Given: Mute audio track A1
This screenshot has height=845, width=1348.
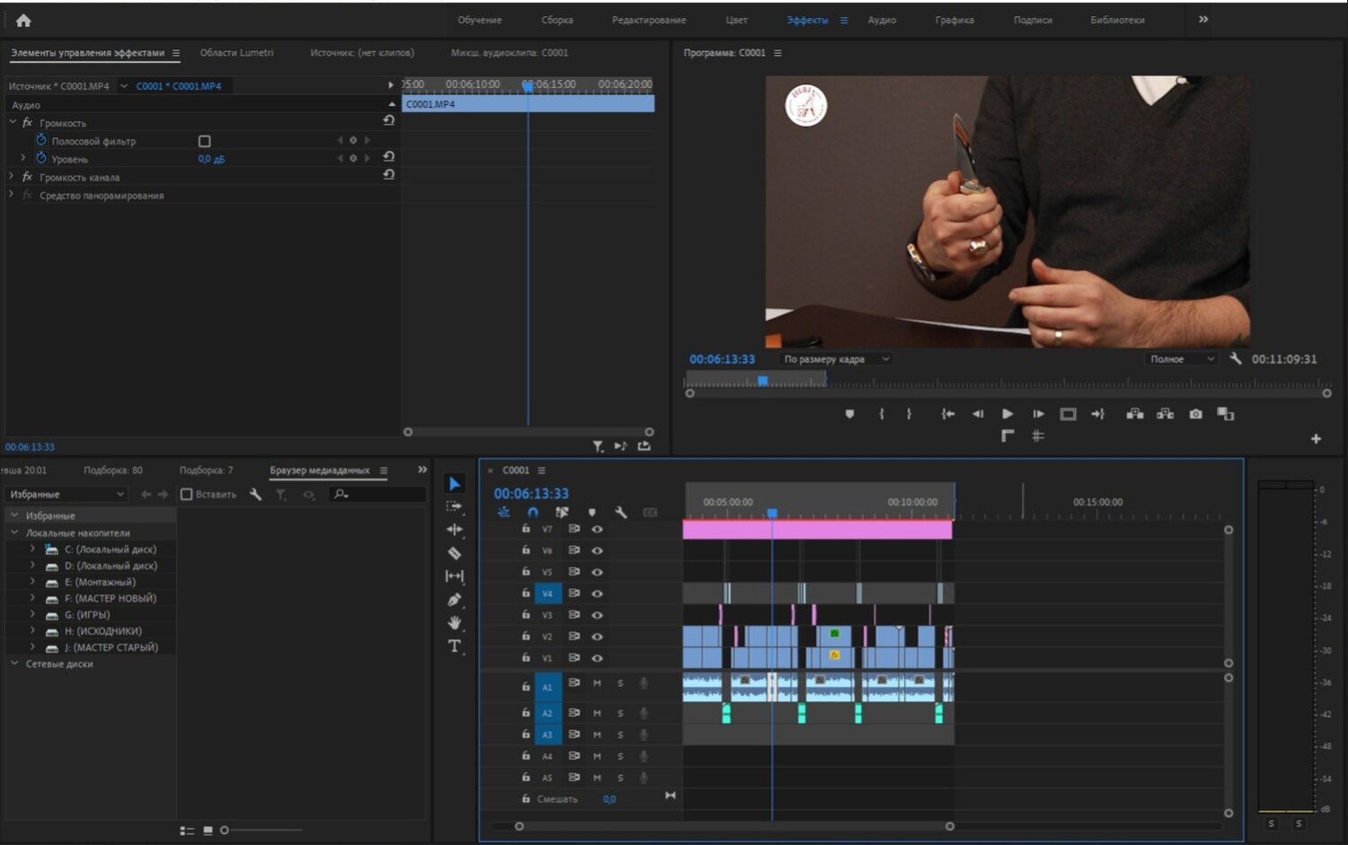Looking at the screenshot, I should coord(597,683).
